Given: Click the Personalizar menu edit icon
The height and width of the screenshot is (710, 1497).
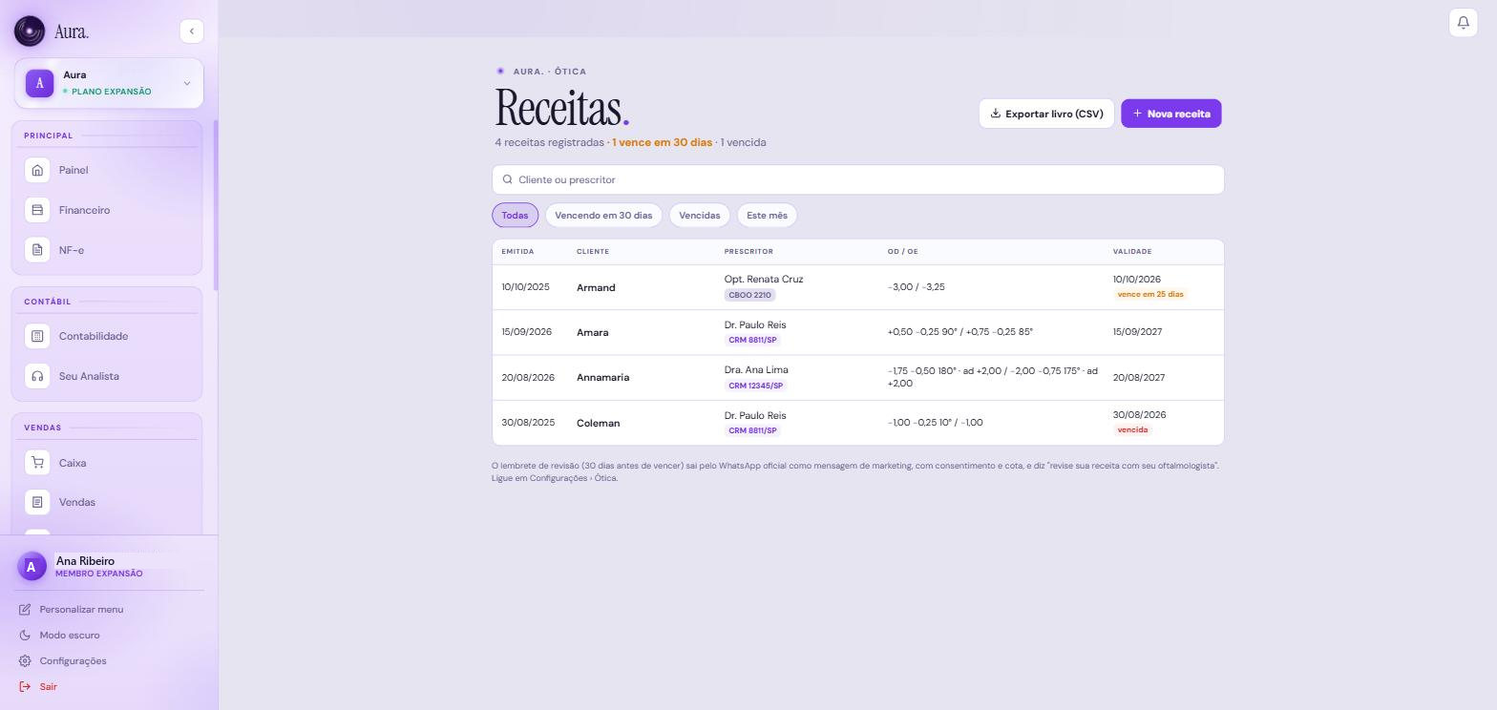Looking at the screenshot, I should point(25,609).
